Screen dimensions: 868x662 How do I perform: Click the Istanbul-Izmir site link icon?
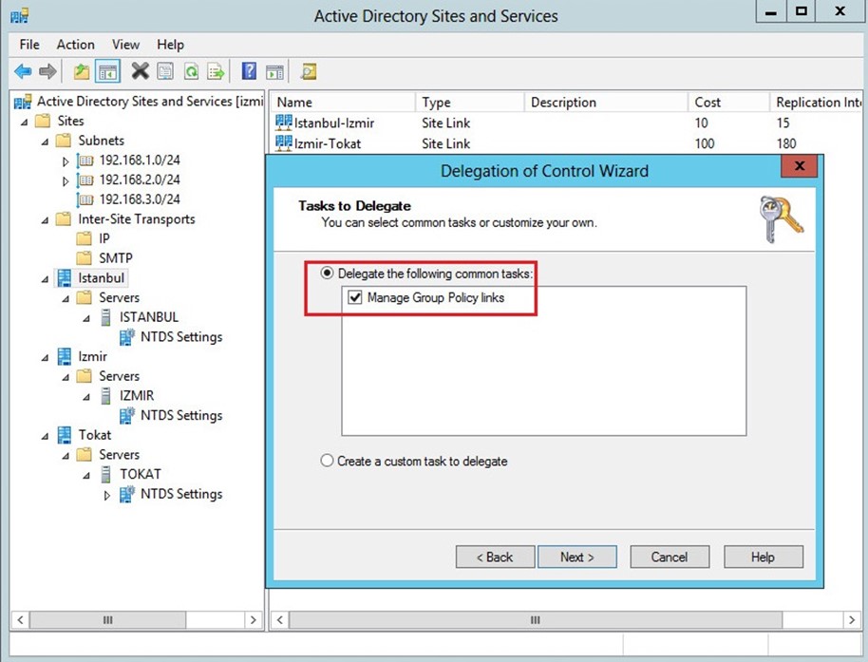283,123
